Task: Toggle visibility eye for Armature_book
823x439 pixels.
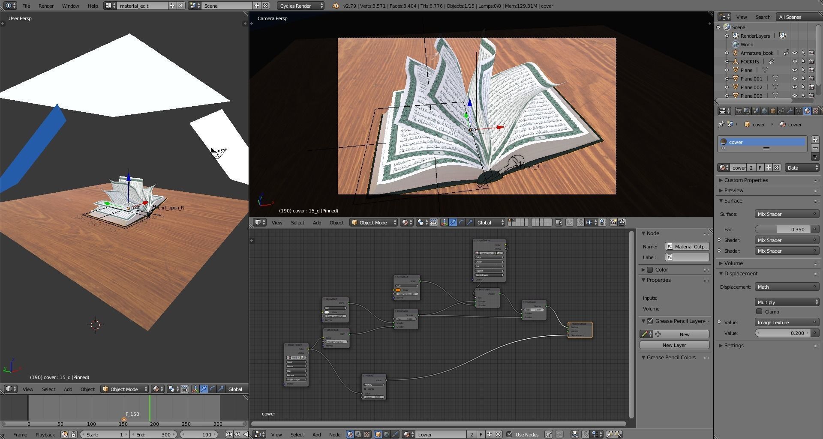Action: (794, 53)
